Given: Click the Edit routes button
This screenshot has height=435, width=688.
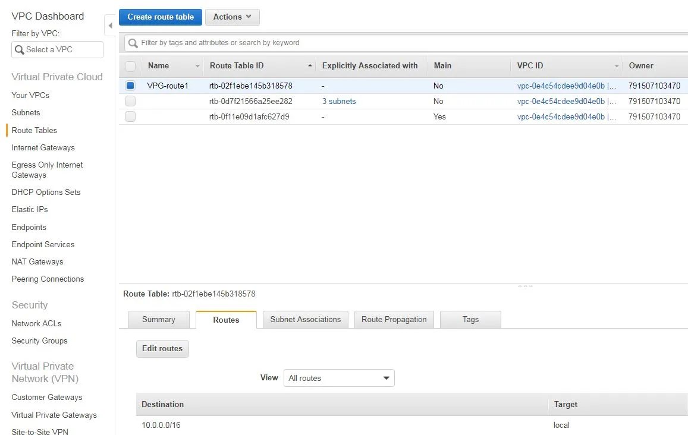Looking at the screenshot, I should [162, 349].
